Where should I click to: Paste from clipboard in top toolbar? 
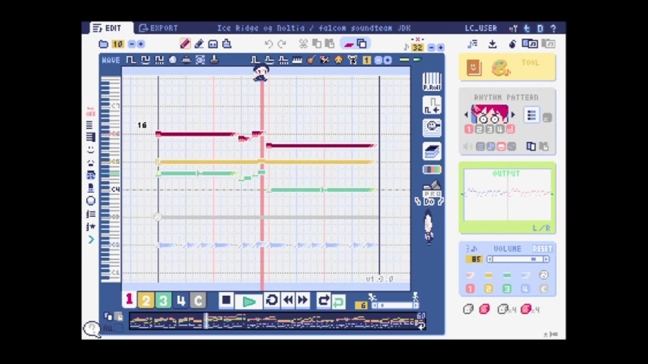330,44
